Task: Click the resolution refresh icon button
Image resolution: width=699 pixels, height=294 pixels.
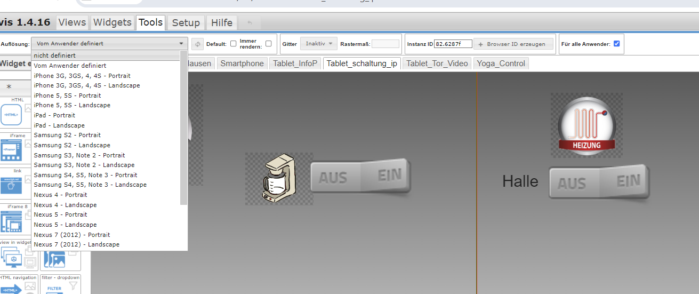Action: 197,44
